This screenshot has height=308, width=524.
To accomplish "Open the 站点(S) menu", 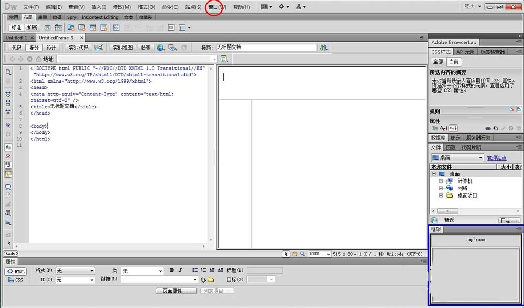I will pyautogui.click(x=193, y=7).
